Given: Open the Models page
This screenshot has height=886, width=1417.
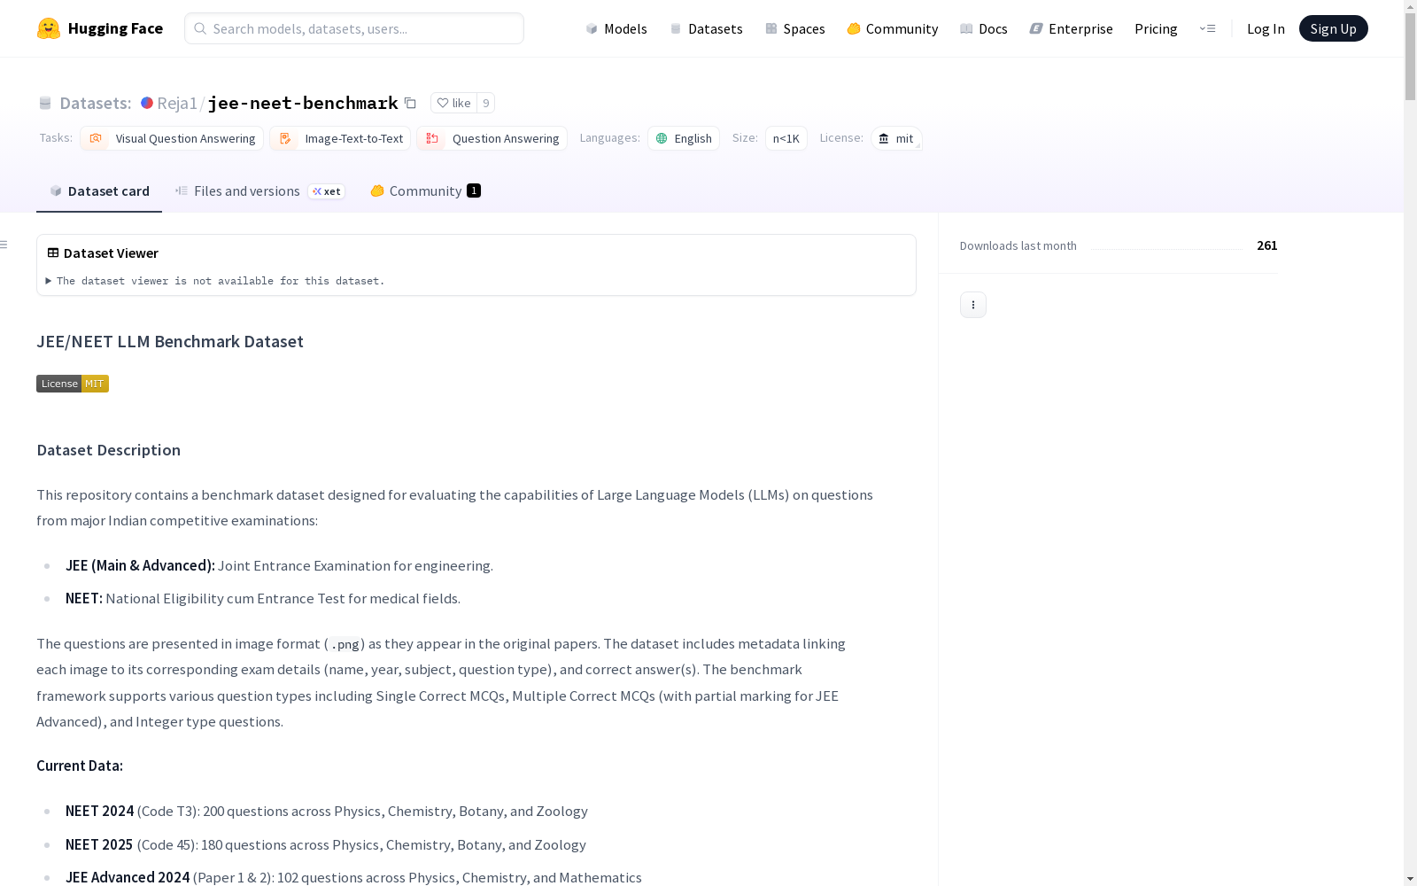Looking at the screenshot, I should click(x=616, y=28).
